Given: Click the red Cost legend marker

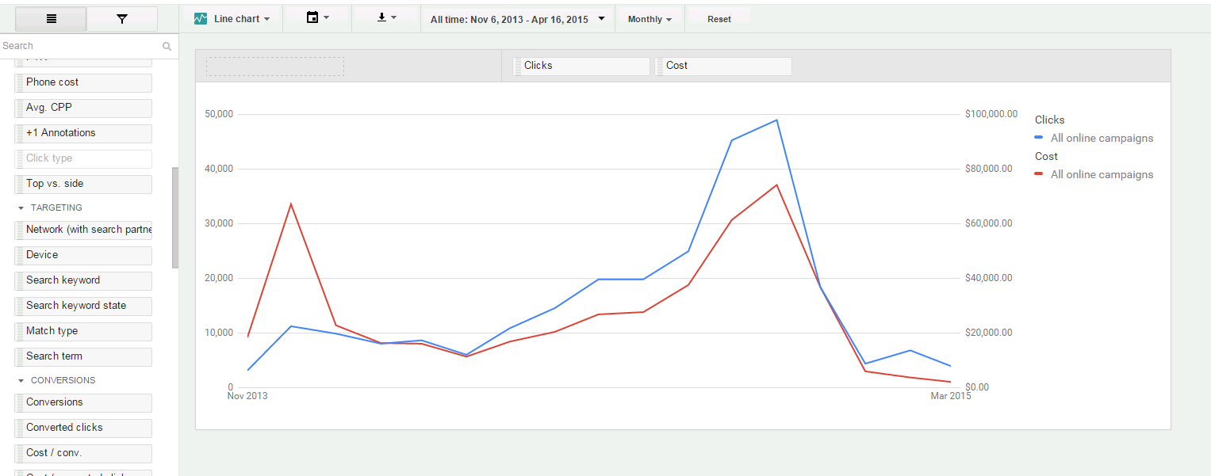Looking at the screenshot, I should [x=1040, y=174].
